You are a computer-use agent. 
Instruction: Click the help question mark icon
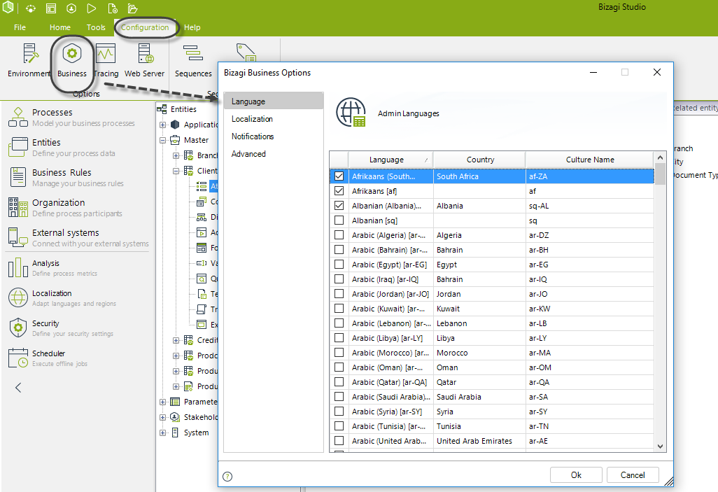227,477
